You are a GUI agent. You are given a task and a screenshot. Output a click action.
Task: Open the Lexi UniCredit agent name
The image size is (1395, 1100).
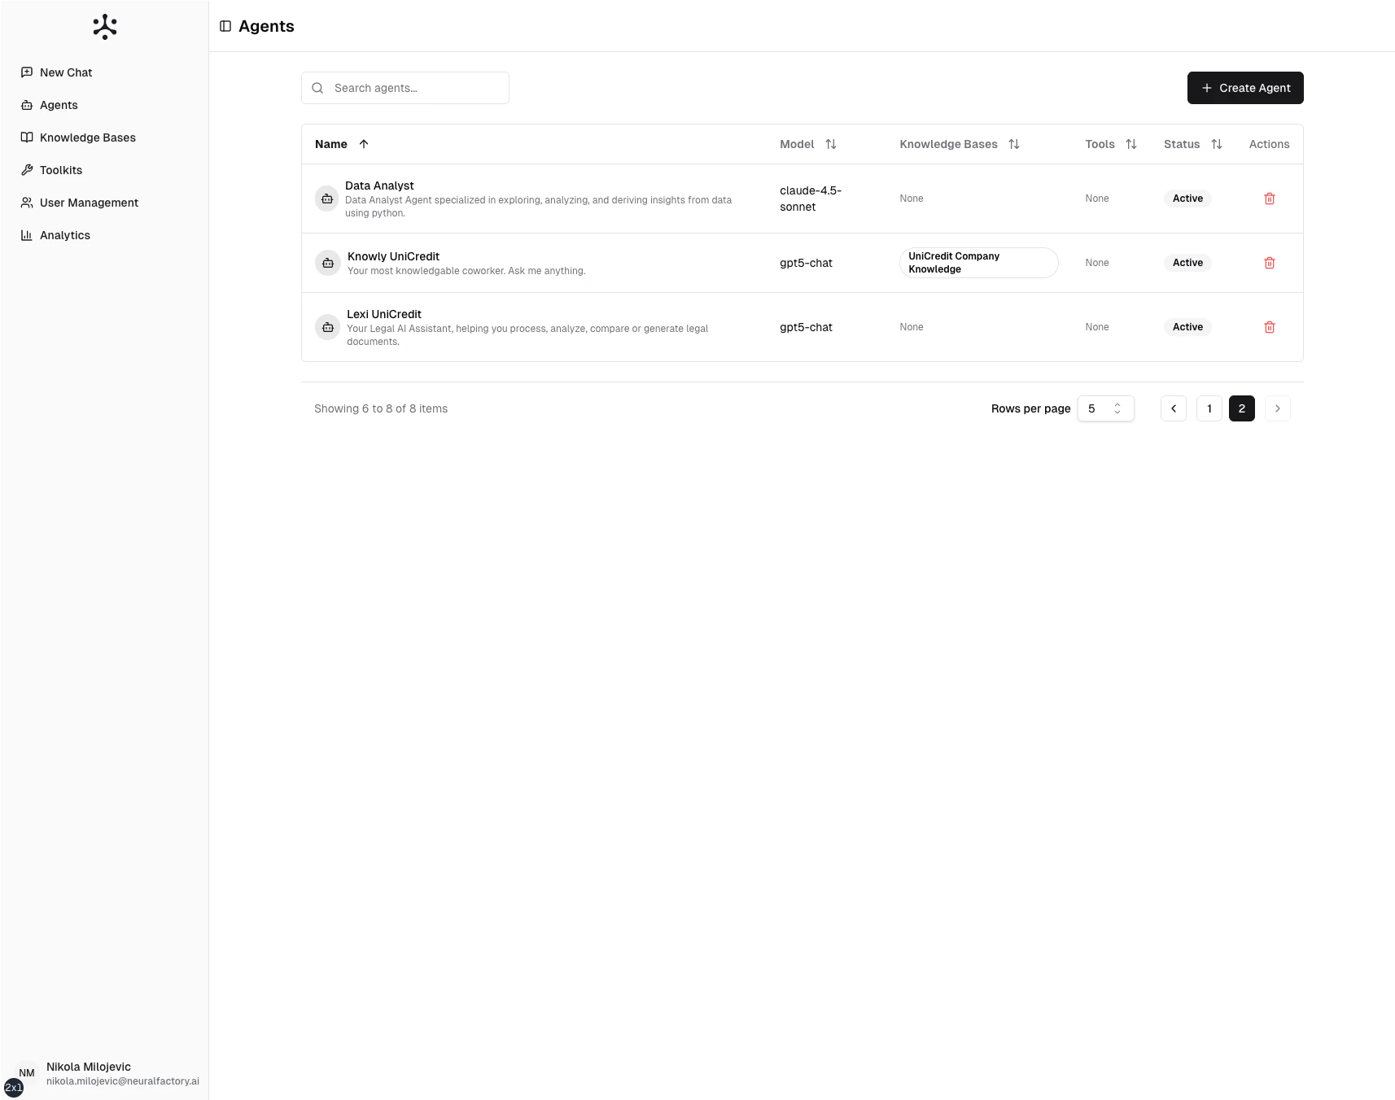pyautogui.click(x=384, y=314)
